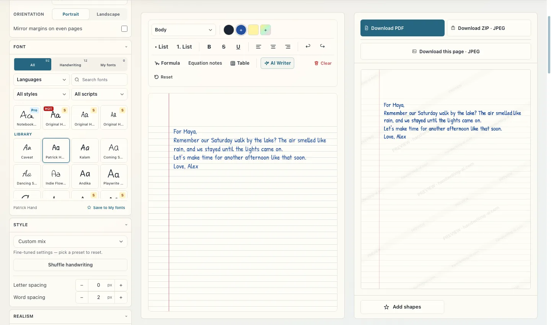Align text right
This screenshot has height=325, width=551.
tap(288, 47)
